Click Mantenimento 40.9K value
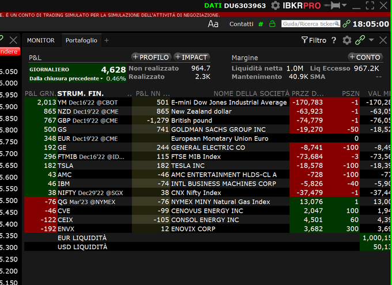 coord(299,77)
